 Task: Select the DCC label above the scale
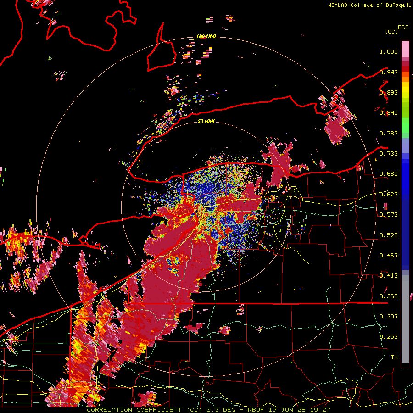click(403, 28)
